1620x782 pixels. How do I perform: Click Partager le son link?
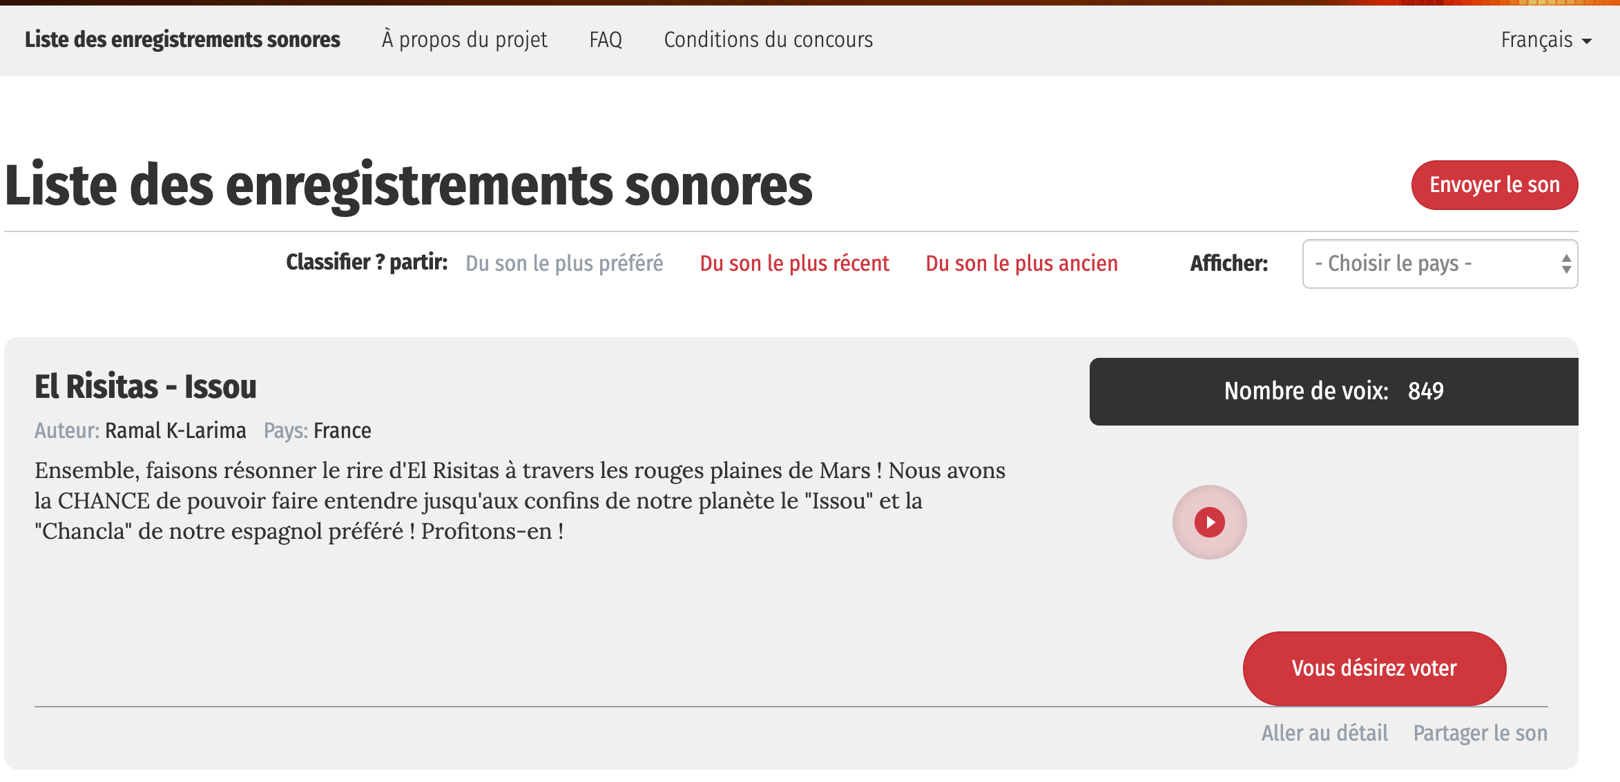click(x=1480, y=733)
